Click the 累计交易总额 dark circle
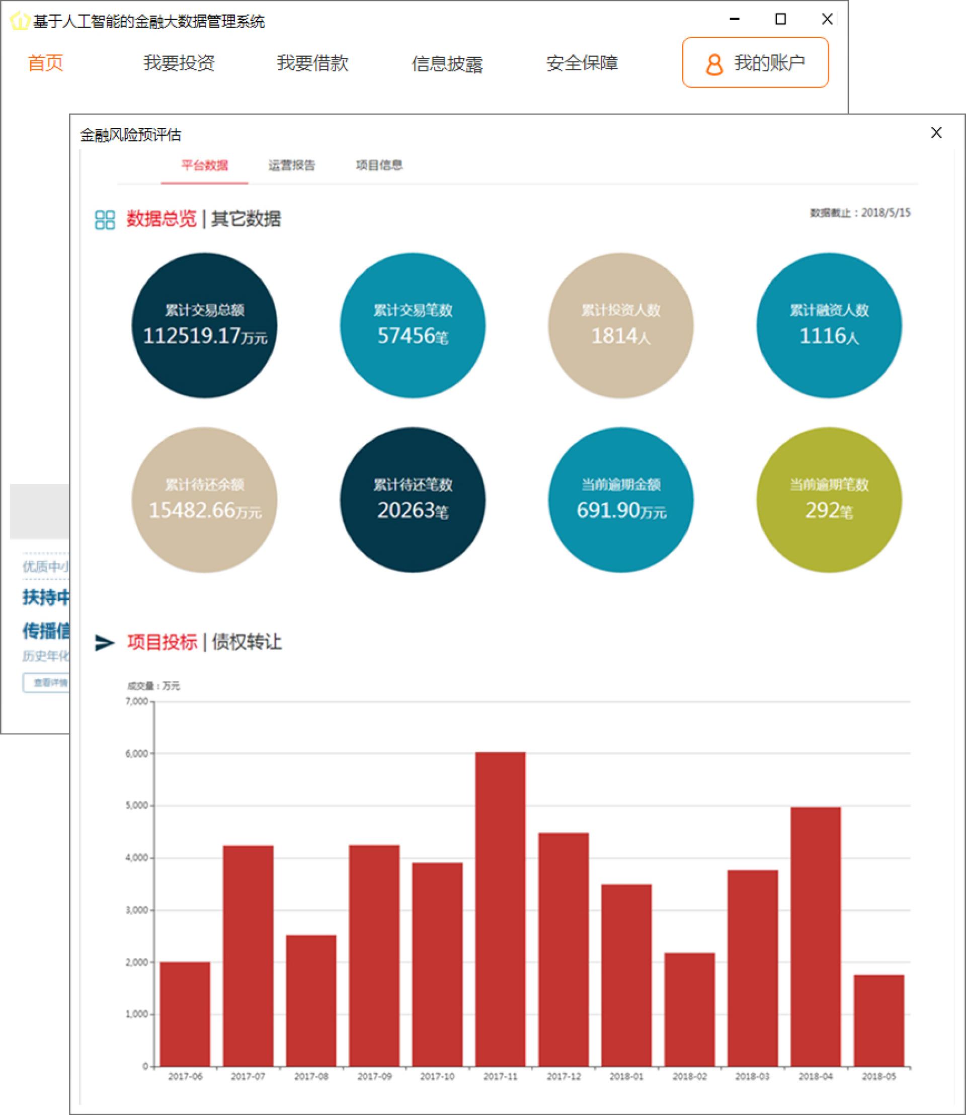Image resolution: width=966 pixels, height=1115 pixels. 204,325
